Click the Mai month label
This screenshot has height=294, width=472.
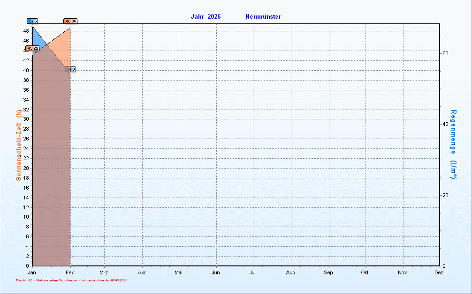[178, 272]
